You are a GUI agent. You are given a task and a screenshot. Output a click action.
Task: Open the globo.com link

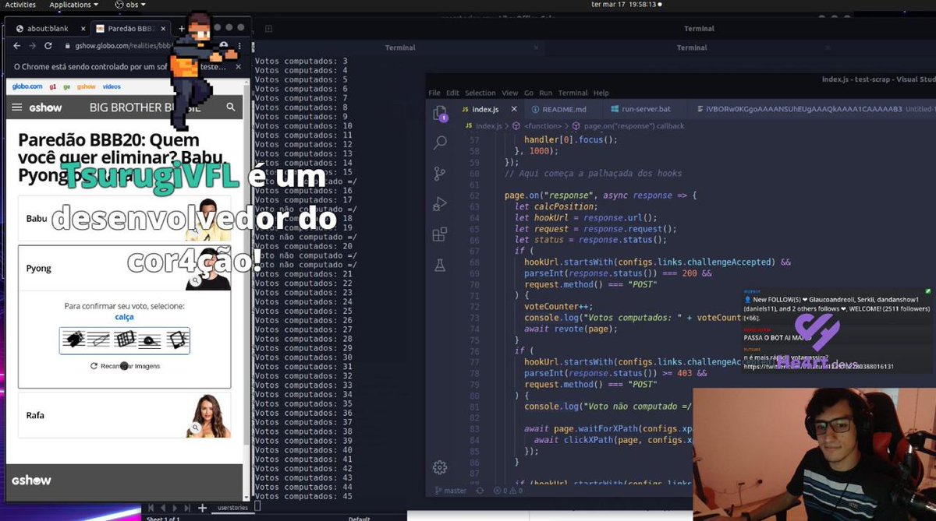[x=27, y=86]
